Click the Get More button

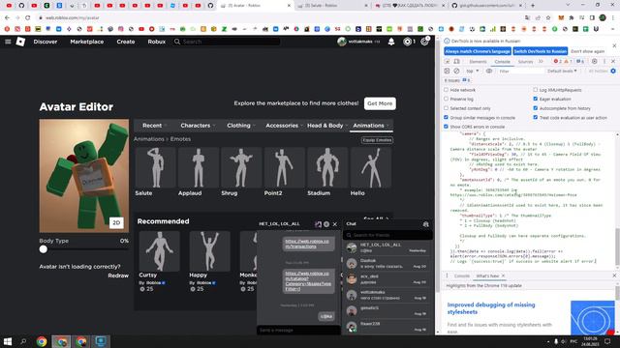click(380, 103)
